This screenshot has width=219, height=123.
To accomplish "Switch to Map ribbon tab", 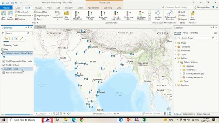I will click(x=17, y=8).
